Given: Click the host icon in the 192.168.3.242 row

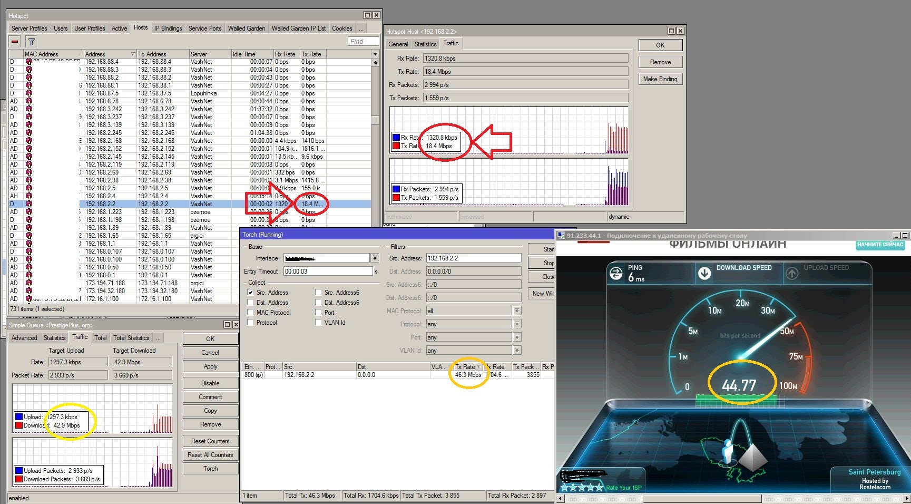Looking at the screenshot, I should click(x=28, y=109).
